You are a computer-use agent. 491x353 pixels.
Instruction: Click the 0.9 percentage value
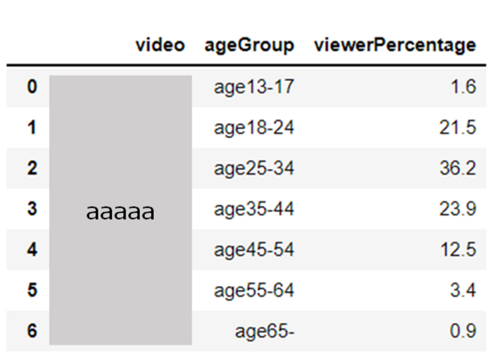(x=463, y=331)
